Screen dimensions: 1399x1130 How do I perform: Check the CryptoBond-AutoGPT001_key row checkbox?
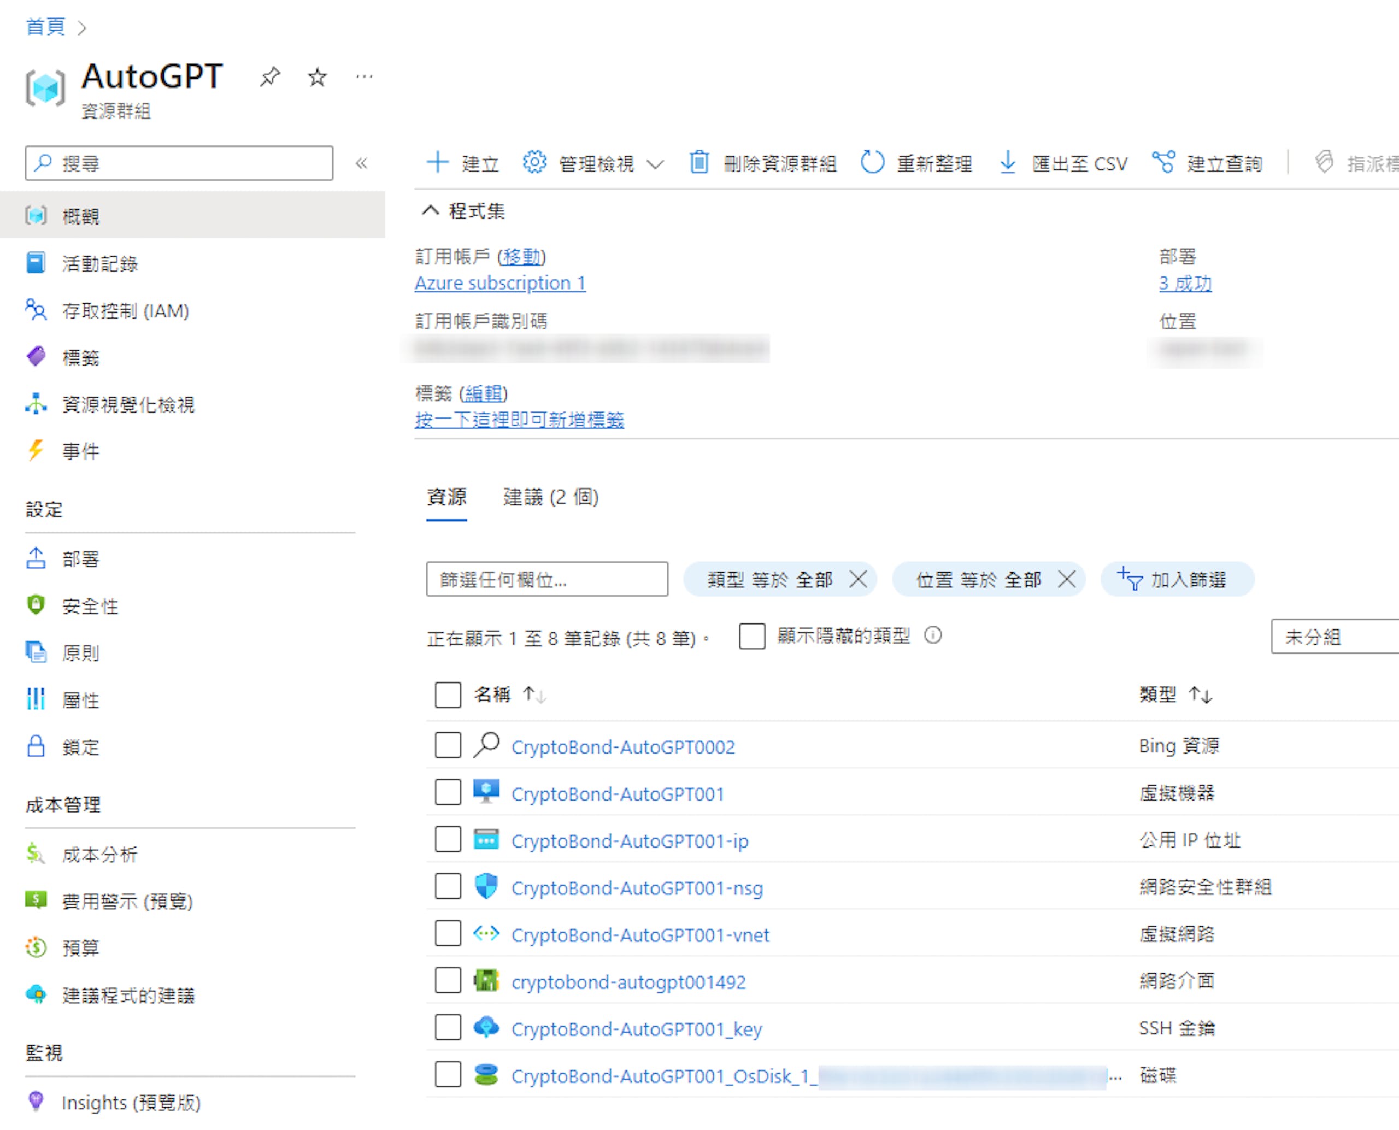(x=448, y=1028)
